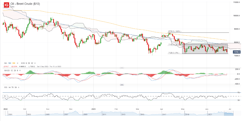The image size is (244, 121).
Task: Click the -22.53% change value
Action: [14, 66]
